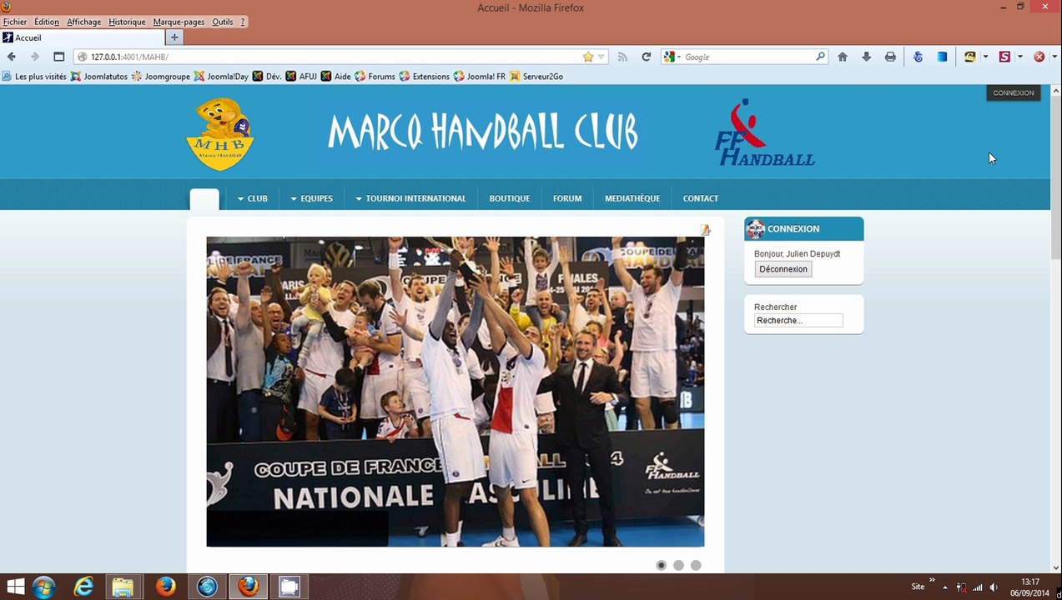Click the RSS feed subscribe icon

622,57
